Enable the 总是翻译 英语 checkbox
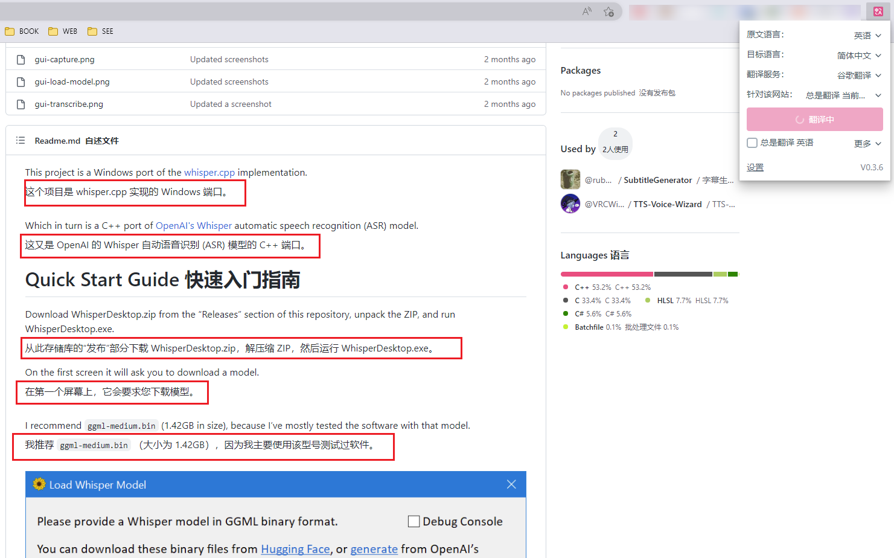This screenshot has height=558, width=894. [752, 143]
